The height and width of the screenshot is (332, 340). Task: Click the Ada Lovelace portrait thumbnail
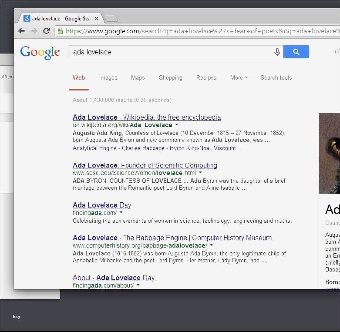[x=329, y=153]
